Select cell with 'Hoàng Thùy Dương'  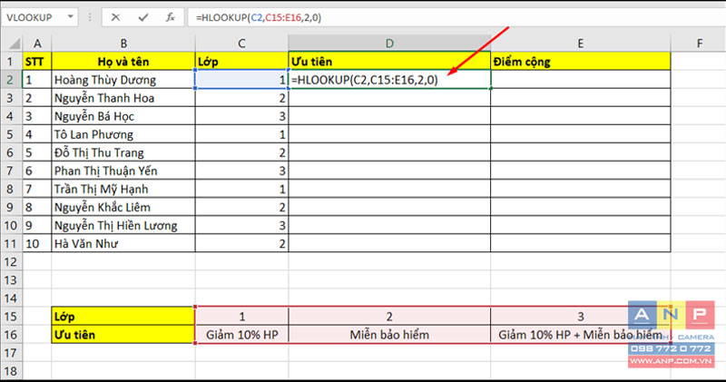(123, 80)
